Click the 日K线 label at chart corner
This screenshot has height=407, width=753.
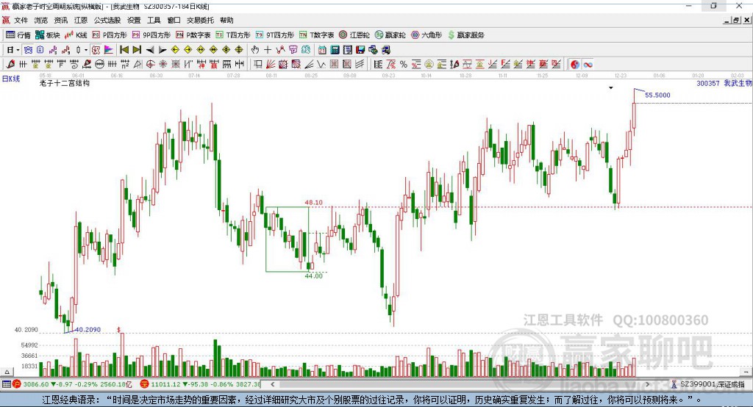(11, 79)
